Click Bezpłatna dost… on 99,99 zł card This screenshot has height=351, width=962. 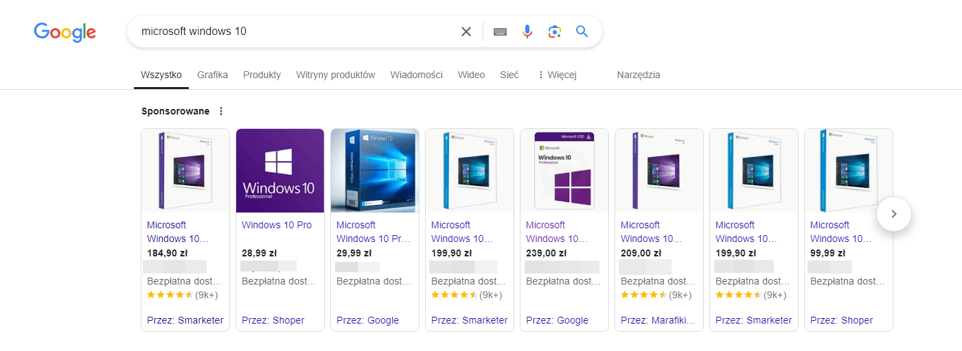(x=847, y=281)
